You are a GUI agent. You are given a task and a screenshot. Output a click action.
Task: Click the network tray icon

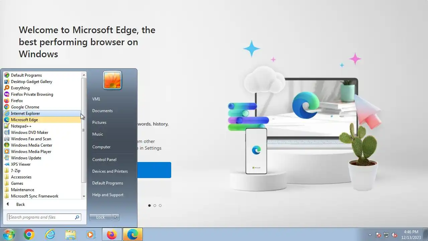pos(386,235)
